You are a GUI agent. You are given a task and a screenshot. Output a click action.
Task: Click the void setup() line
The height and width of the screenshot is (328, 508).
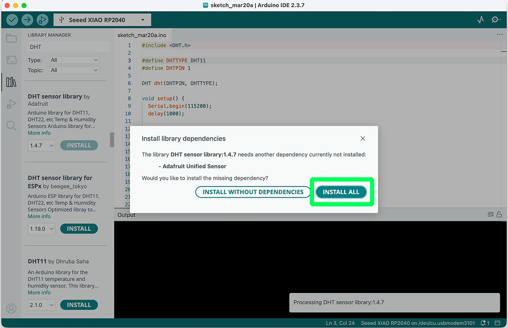[x=163, y=99]
